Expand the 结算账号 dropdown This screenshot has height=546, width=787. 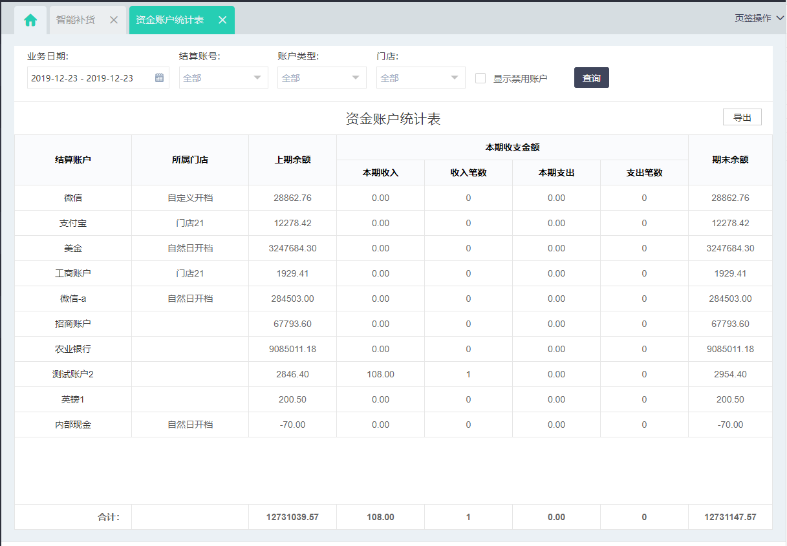click(224, 78)
